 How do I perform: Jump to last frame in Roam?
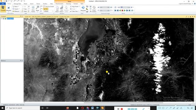click(130, 11)
